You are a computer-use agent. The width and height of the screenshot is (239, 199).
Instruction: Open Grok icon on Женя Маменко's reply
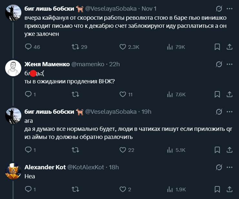219,64
